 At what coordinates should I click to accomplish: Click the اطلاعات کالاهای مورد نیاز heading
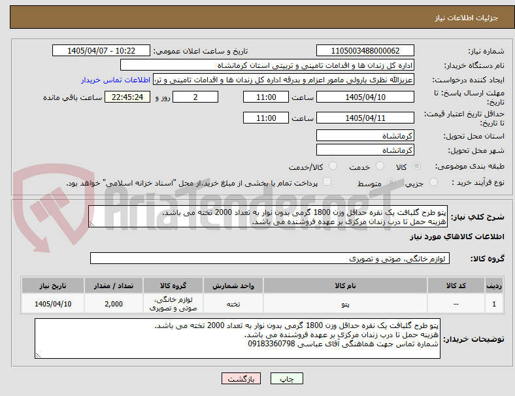point(457,237)
